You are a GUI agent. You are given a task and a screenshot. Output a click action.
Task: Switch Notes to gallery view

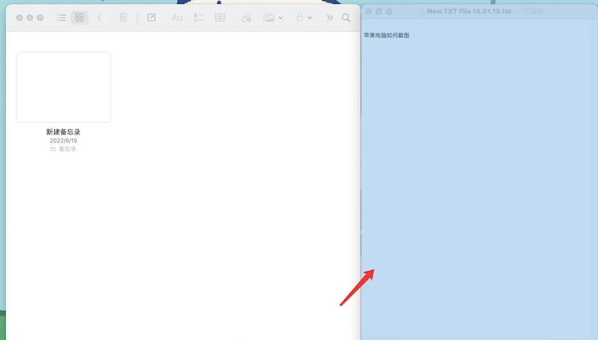(79, 18)
